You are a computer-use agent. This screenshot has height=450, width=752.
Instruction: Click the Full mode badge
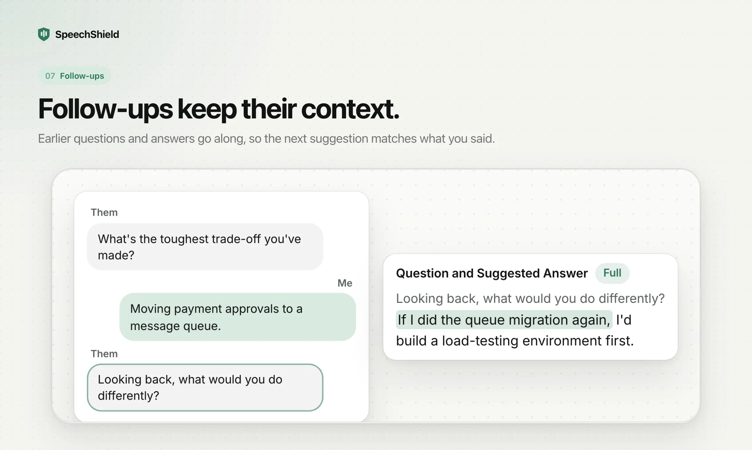[612, 273]
